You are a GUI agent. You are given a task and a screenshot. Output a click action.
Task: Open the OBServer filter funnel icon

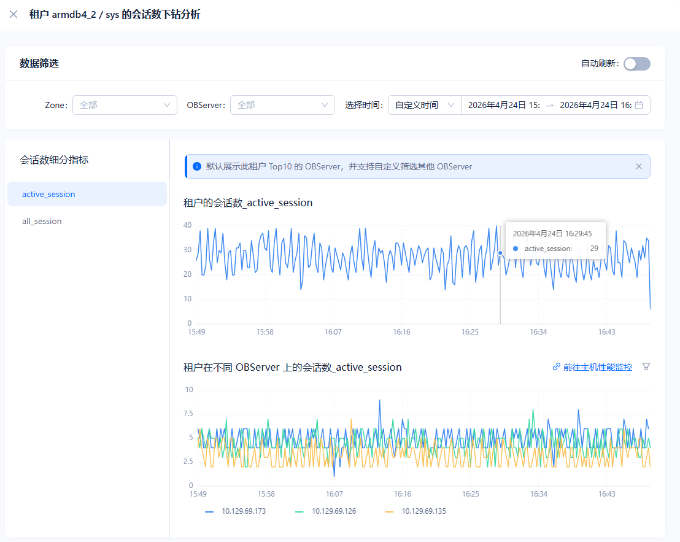646,366
